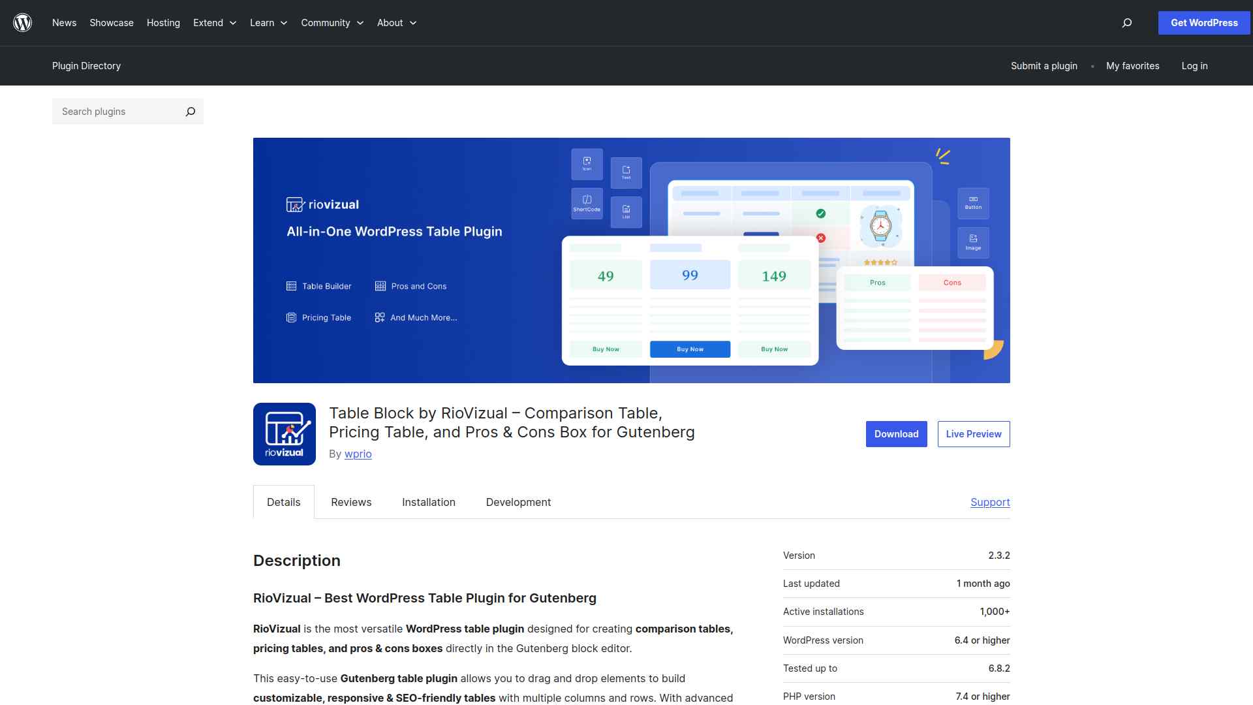Expand the Learn dropdown menu
Image resolution: width=1253 pixels, height=705 pixels.
click(x=268, y=23)
